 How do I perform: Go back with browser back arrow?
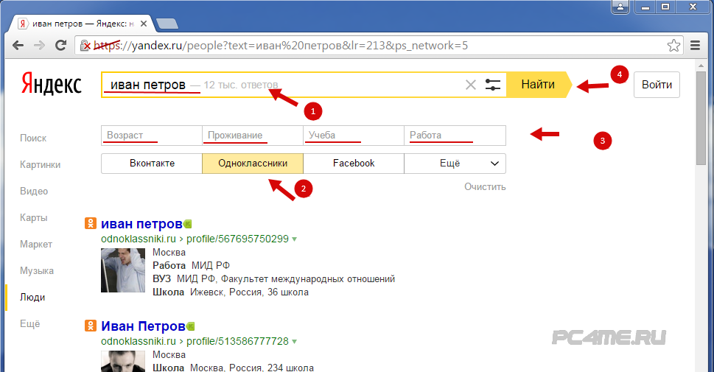point(18,46)
